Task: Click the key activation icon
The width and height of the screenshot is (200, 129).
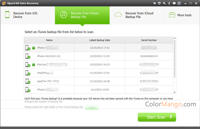Action: [164, 3]
